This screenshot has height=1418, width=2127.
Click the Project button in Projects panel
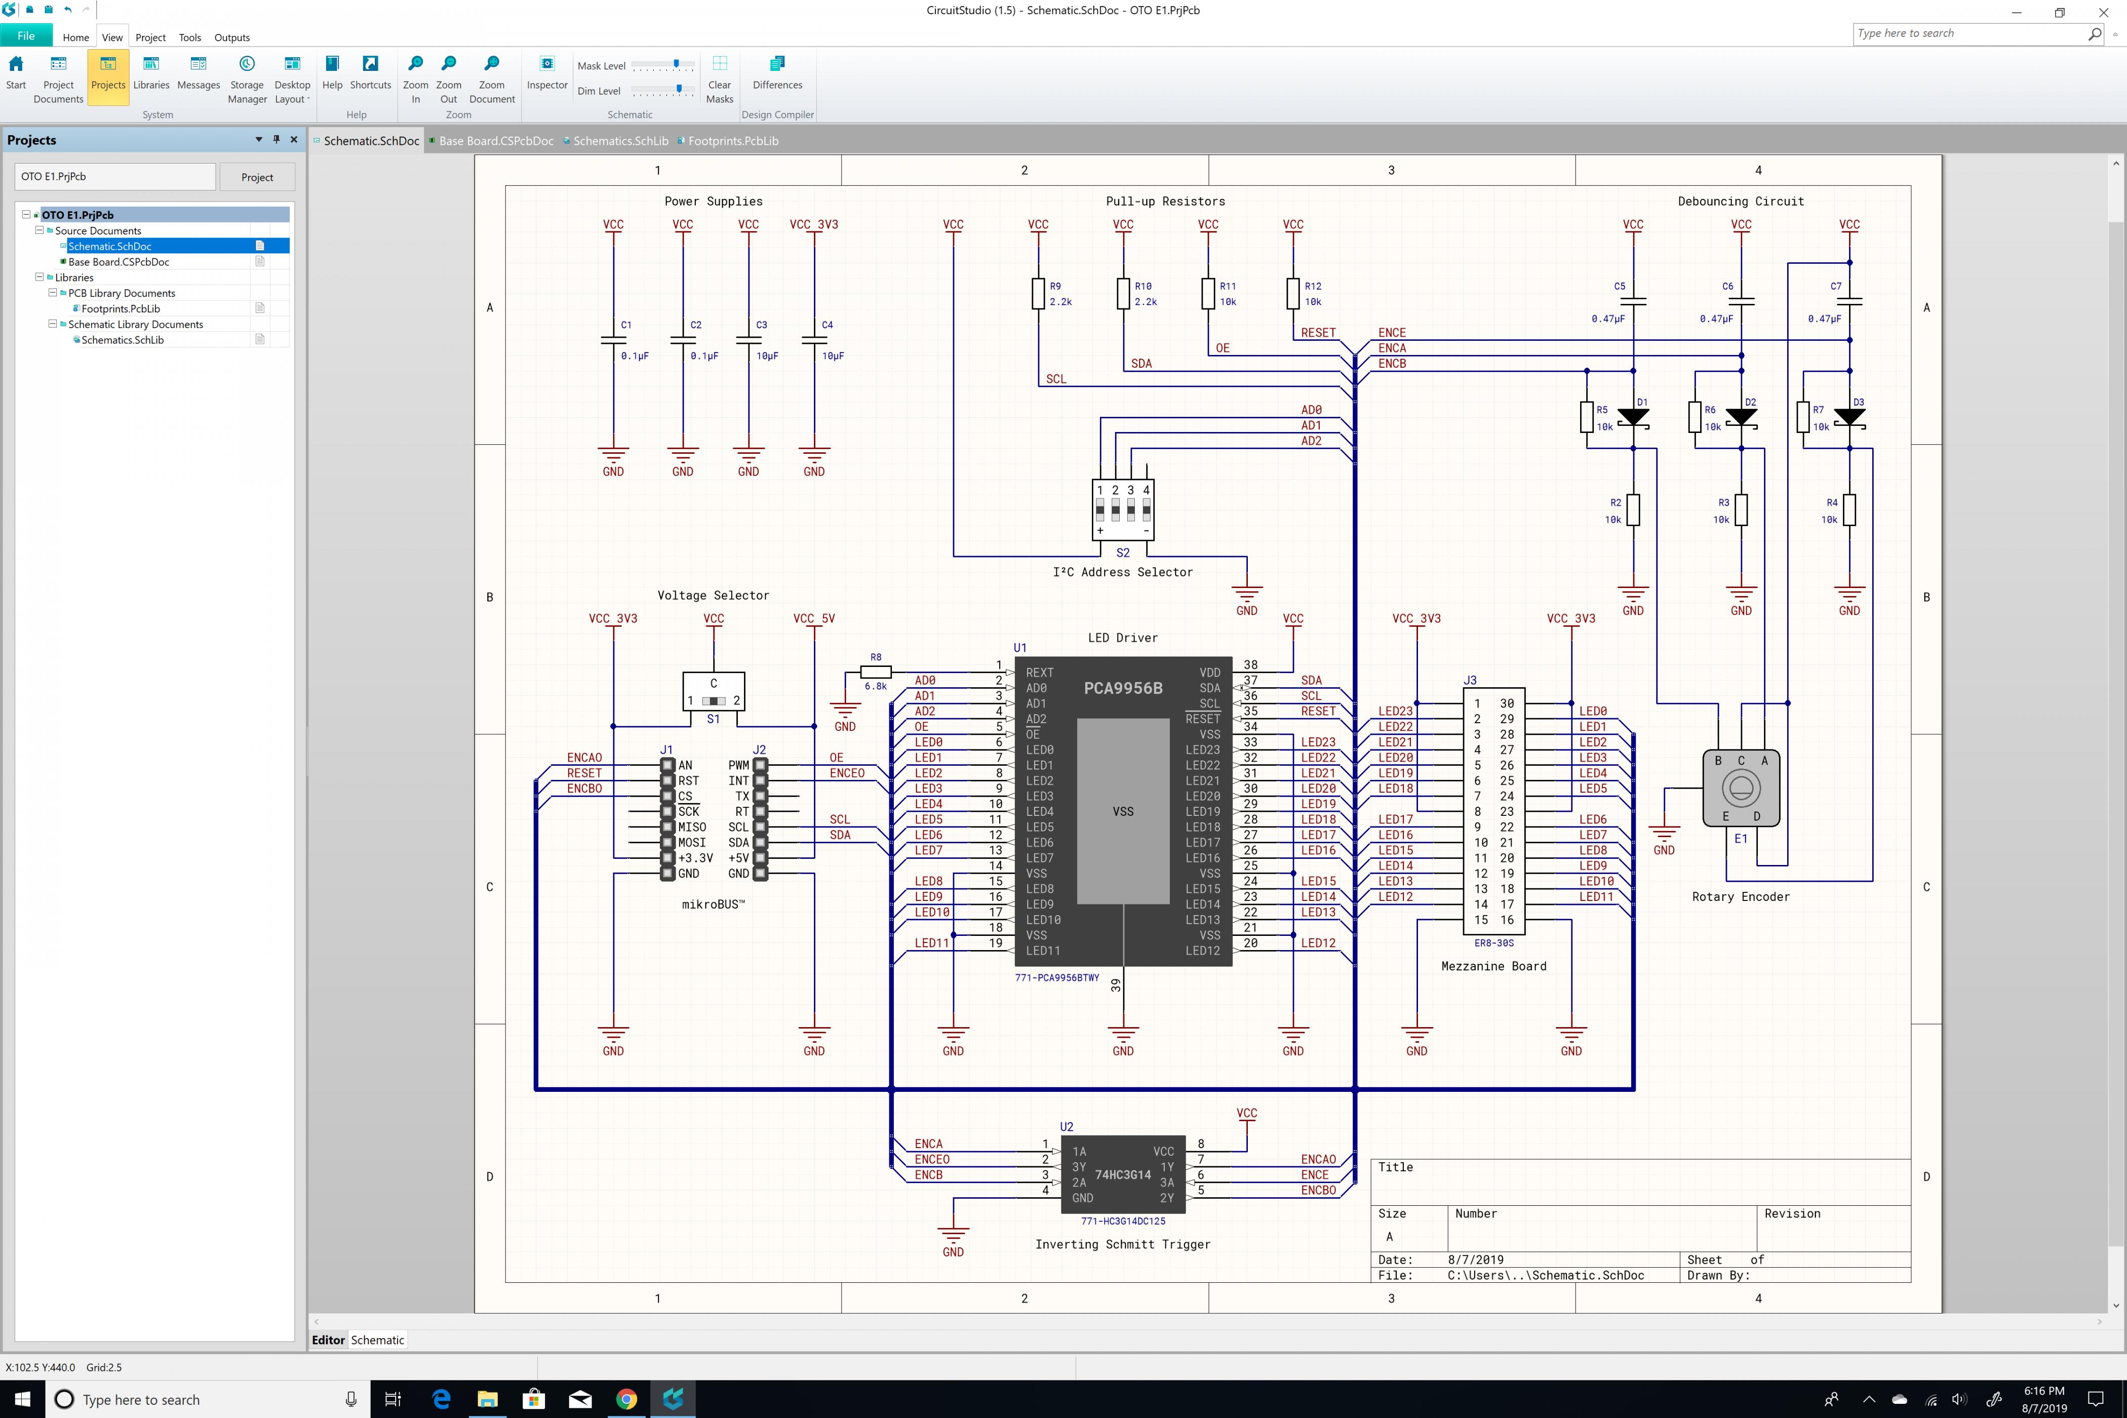tap(257, 177)
